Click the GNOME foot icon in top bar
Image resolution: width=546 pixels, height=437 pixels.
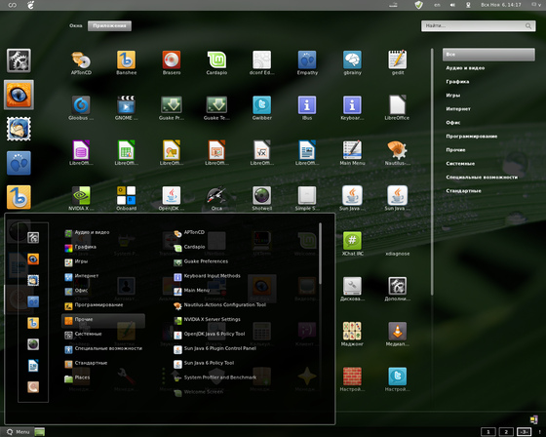tap(30, 5)
